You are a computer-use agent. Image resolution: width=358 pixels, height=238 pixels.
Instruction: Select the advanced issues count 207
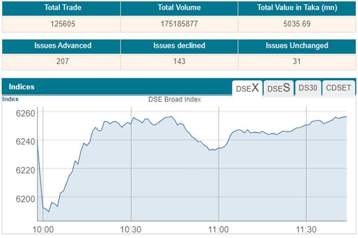pos(62,61)
